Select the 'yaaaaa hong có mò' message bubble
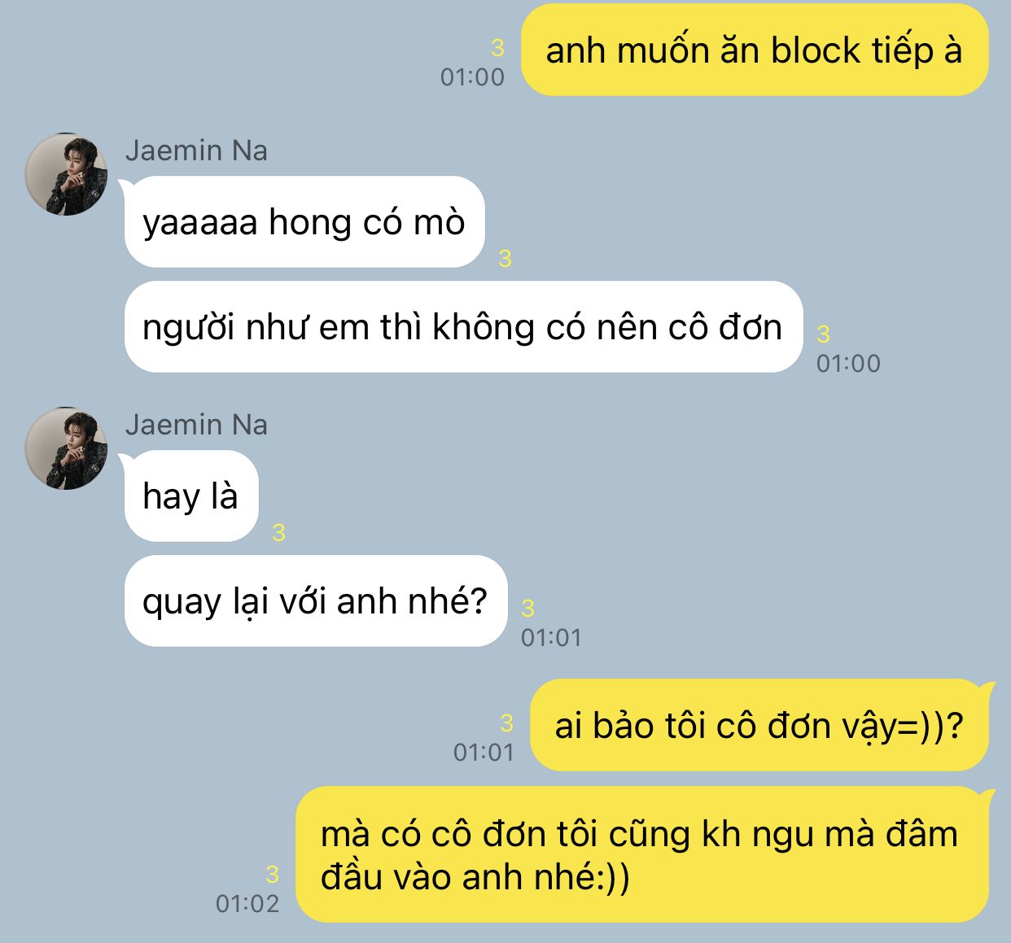The height and width of the screenshot is (943, 1011). [304, 222]
